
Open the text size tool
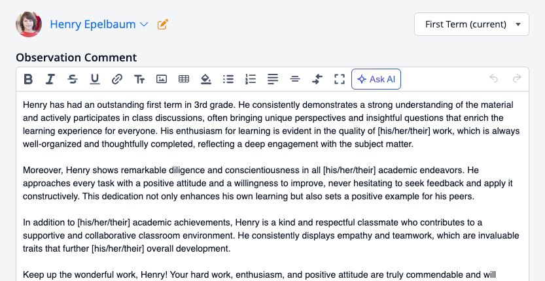point(139,79)
